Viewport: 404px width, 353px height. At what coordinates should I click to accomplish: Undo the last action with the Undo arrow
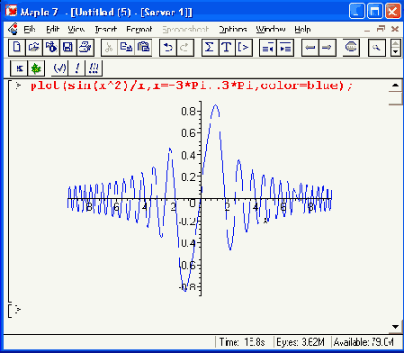pos(168,48)
